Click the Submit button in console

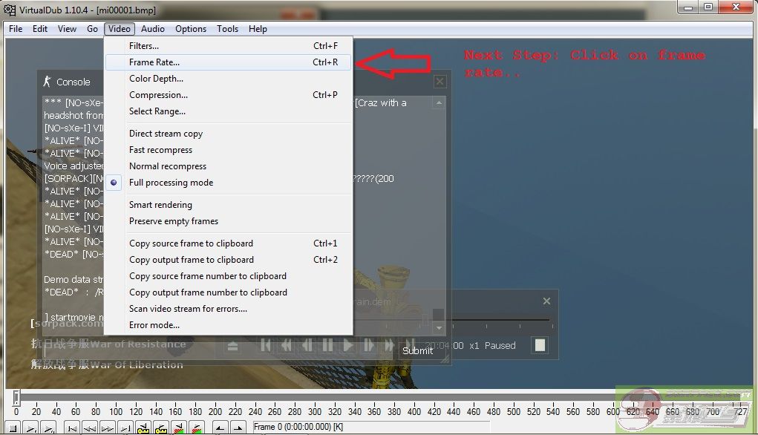click(x=417, y=350)
